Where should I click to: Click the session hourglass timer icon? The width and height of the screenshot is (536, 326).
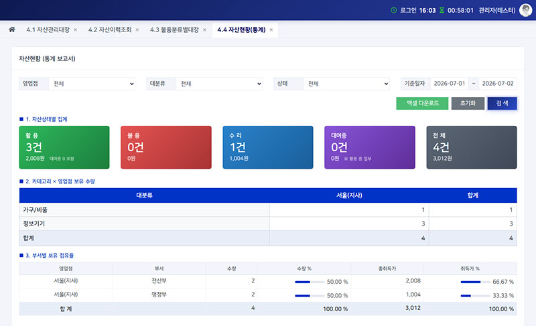[442, 10]
